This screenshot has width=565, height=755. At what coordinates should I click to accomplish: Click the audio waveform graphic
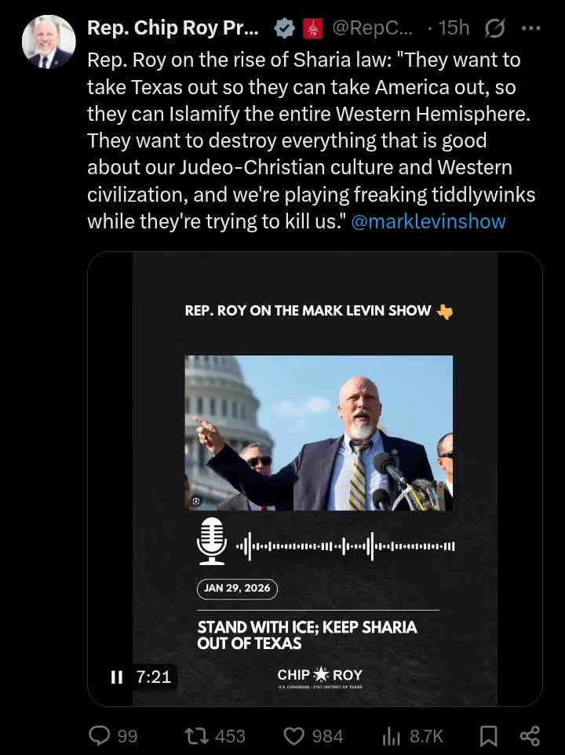(x=345, y=546)
